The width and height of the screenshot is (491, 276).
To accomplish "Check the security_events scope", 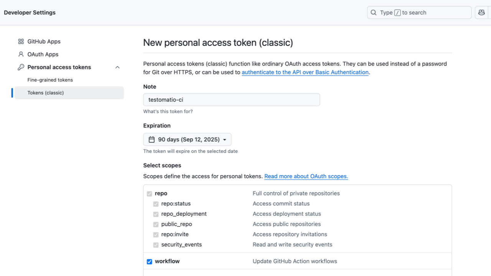I will [156, 245].
